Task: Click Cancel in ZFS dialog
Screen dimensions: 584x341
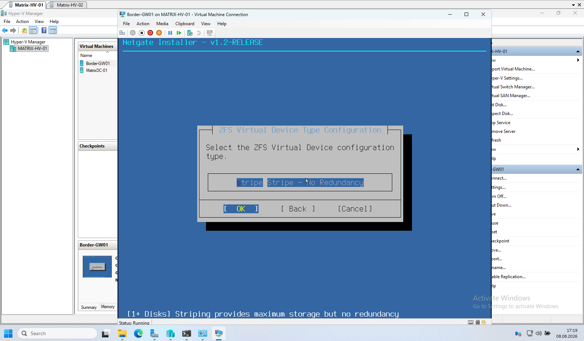Action: pyautogui.click(x=355, y=209)
